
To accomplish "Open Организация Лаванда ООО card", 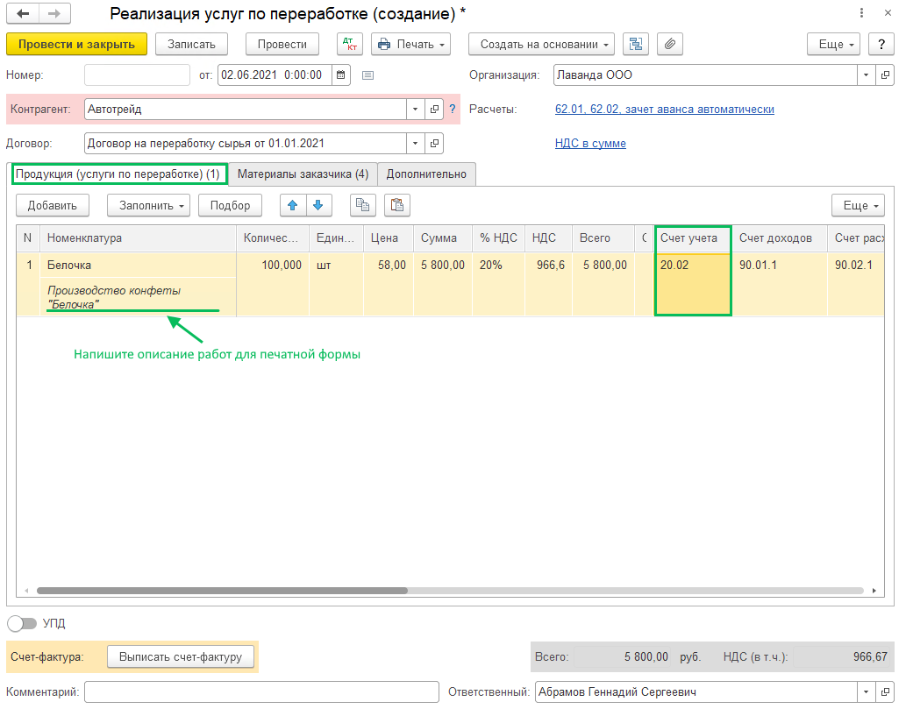I will point(885,75).
